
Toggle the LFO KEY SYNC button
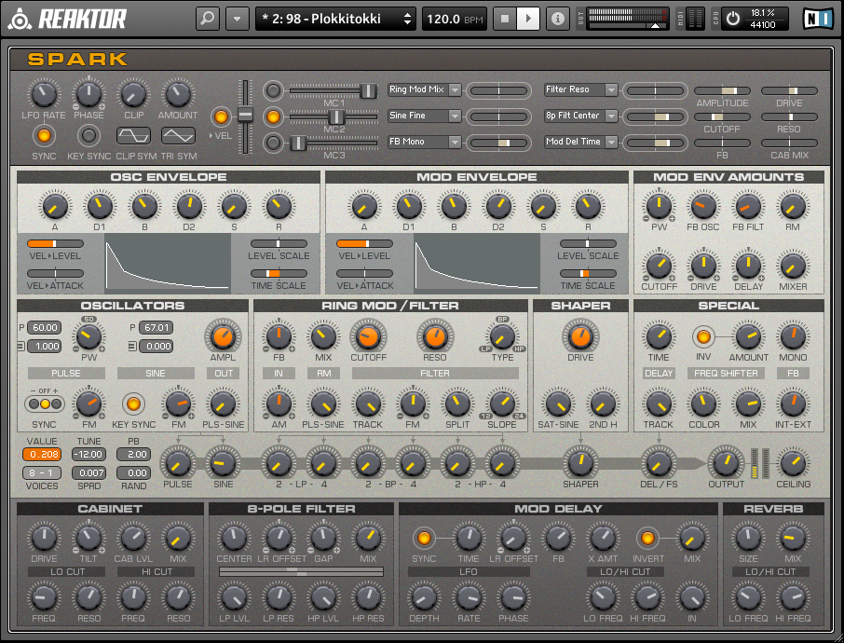[x=88, y=136]
